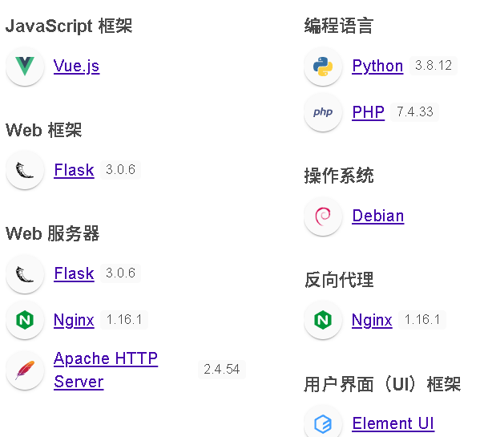Open the Vue.js link
Screen dimensions: 484x437
[77, 66]
